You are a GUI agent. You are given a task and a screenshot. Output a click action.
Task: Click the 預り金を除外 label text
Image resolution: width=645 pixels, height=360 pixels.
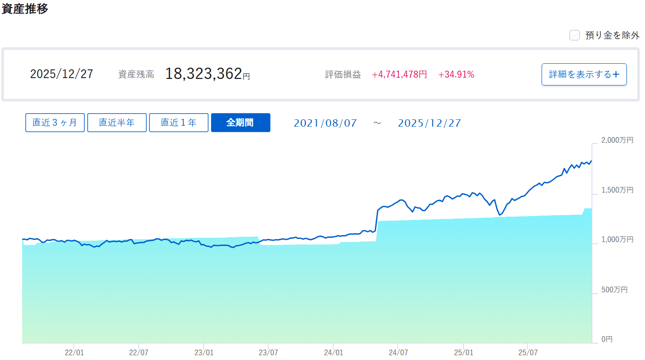click(612, 36)
